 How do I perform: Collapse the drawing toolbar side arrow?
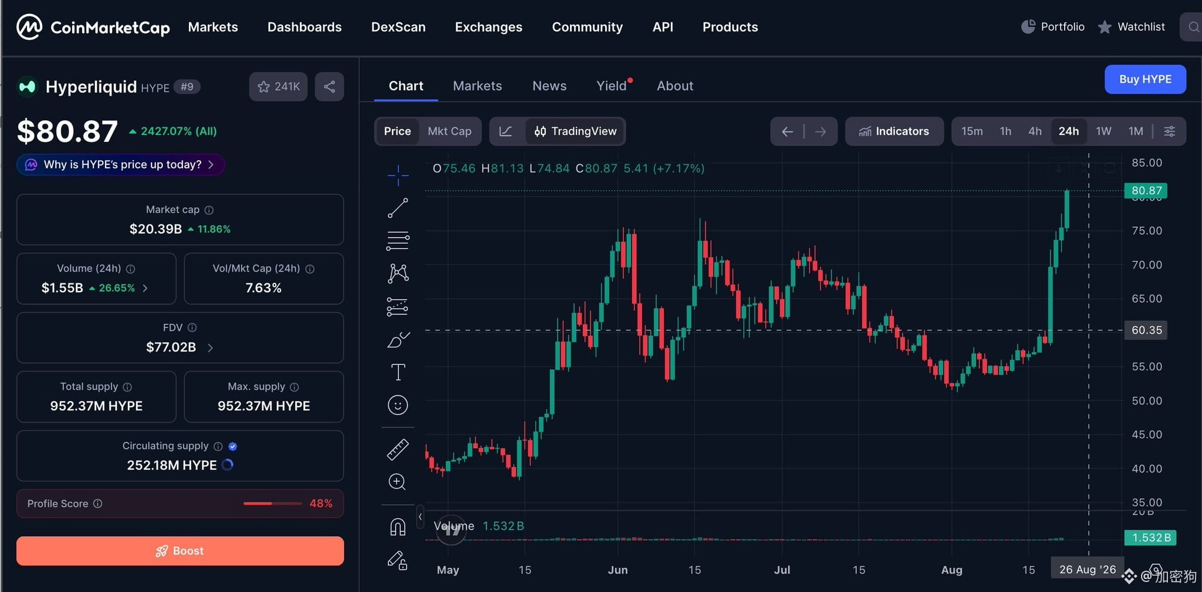420,517
